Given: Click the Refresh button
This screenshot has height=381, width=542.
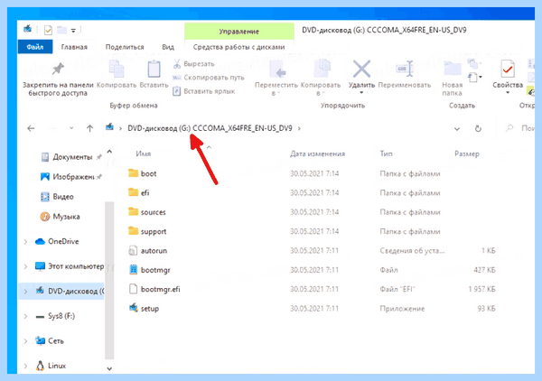Looking at the screenshot, I should (478, 128).
